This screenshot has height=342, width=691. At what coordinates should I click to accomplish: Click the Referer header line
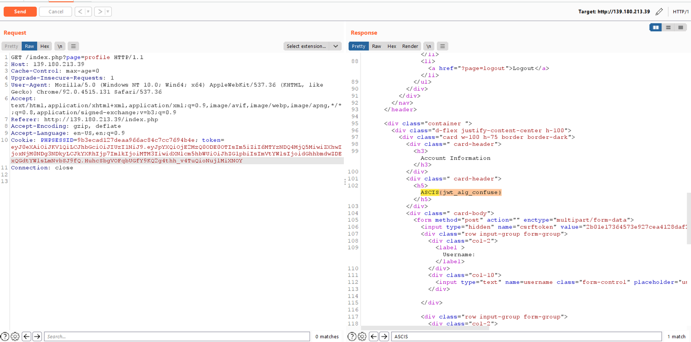[x=85, y=119]
